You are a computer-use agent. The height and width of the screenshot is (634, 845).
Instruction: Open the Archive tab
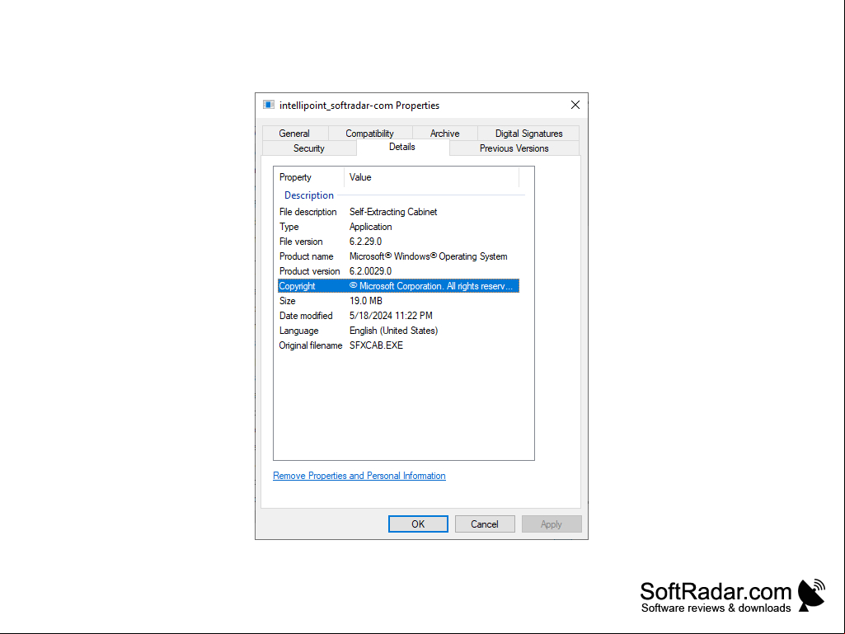(444, 134)
